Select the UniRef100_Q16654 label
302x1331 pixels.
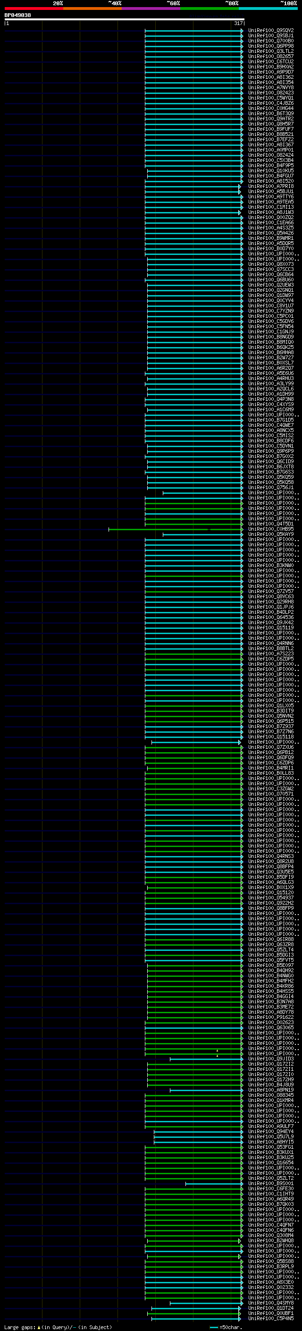pyautogui.click(x=271, y=1162)
